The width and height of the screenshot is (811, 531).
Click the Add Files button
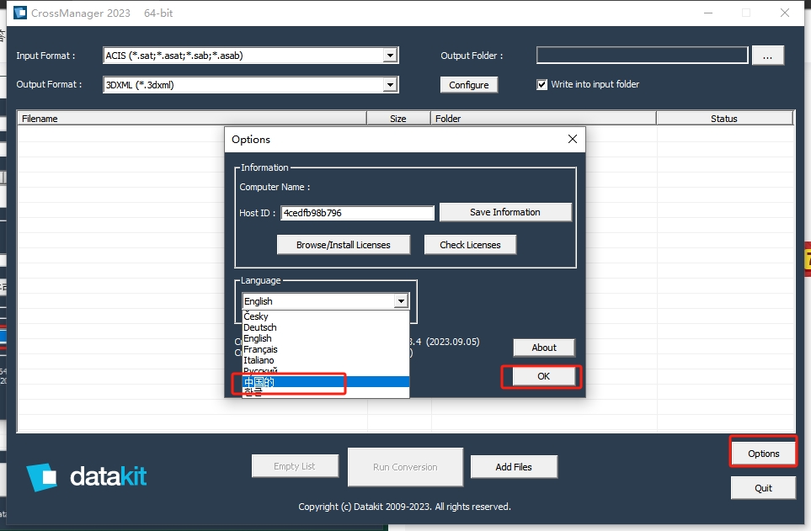pyautogui.click(x=514, y=467)
